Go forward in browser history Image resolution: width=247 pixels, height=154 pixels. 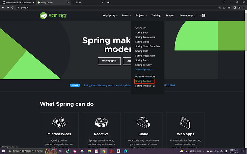pos(8,8)
